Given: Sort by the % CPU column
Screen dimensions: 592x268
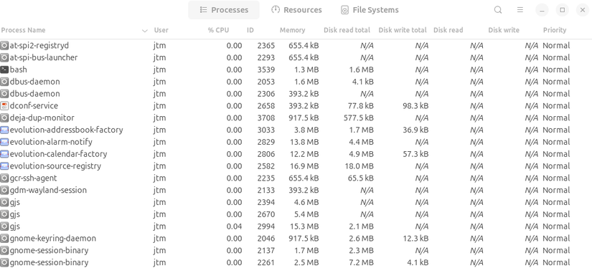Looking at the screenshot, I should click(x=218, y=30).
